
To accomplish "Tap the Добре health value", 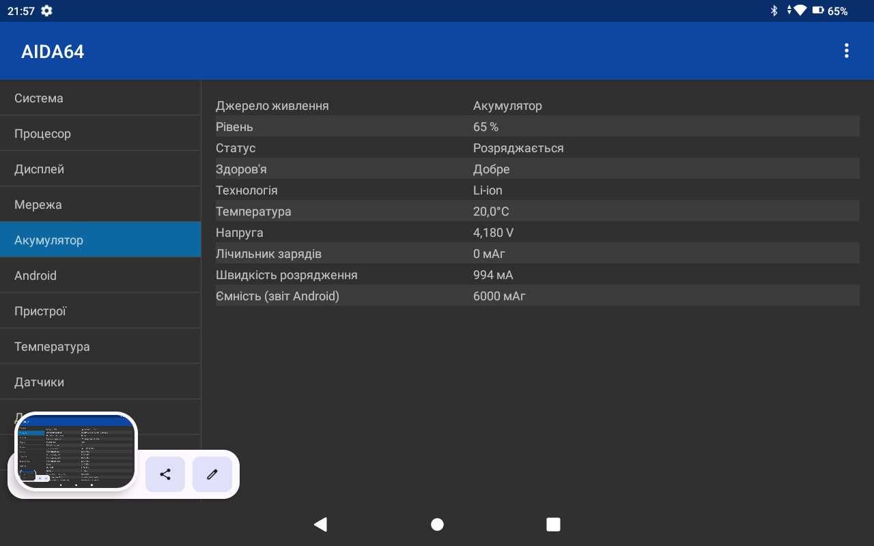I will point(492,169).
